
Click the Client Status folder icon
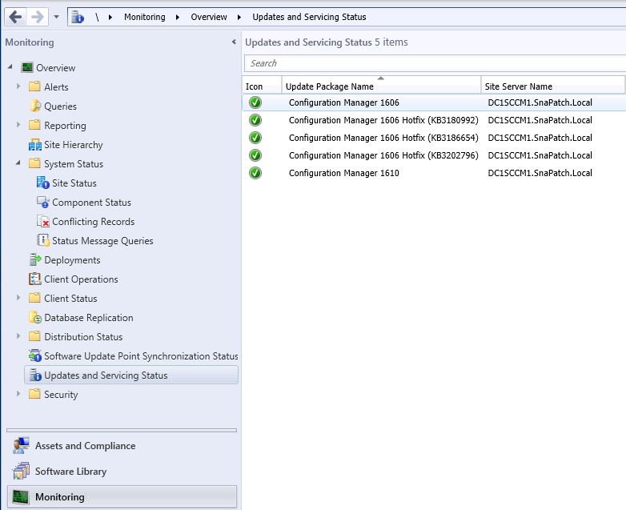click(x=34, y=298)
